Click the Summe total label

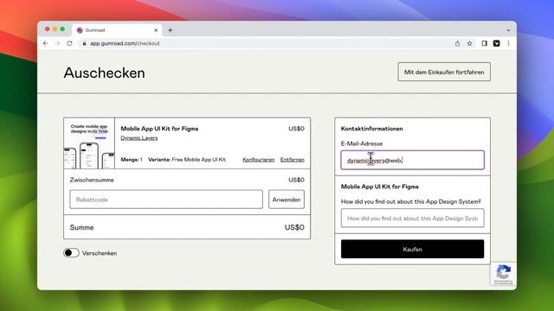click(81, 227)
